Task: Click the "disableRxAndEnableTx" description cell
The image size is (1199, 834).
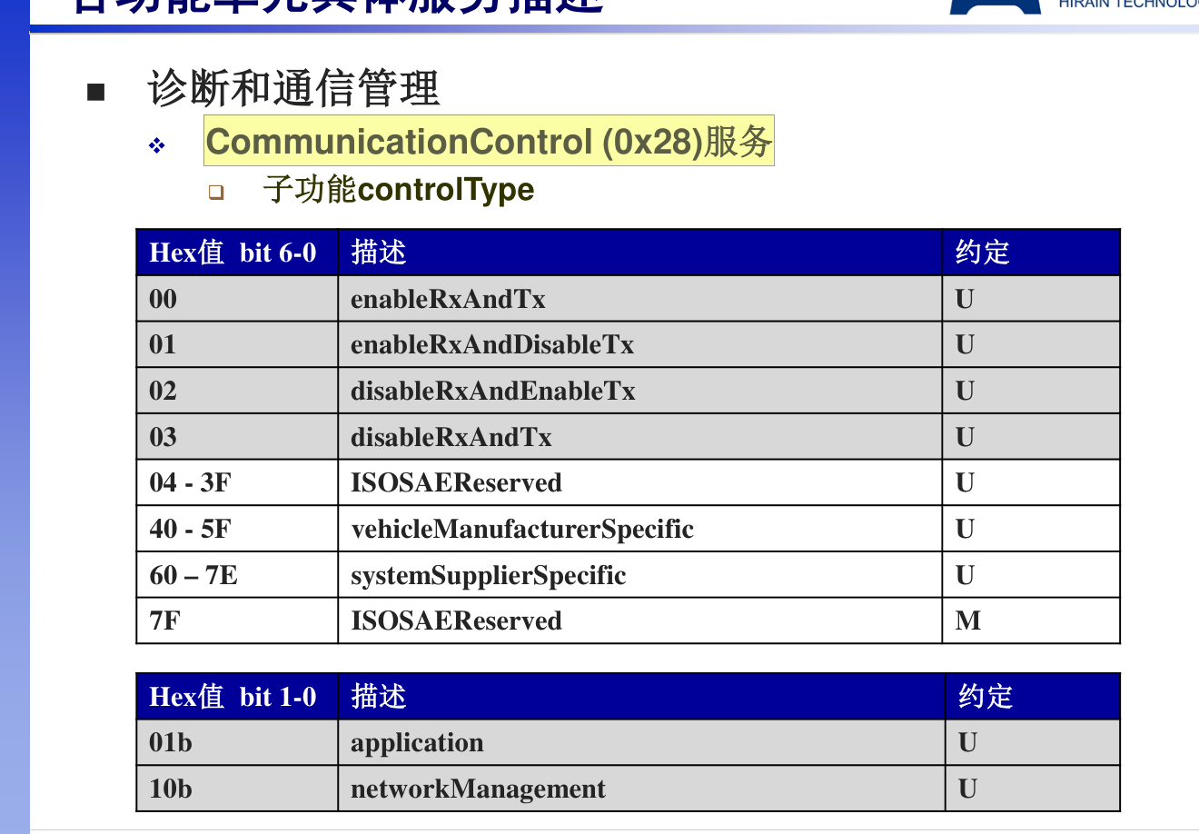Action: click(640, 391)
